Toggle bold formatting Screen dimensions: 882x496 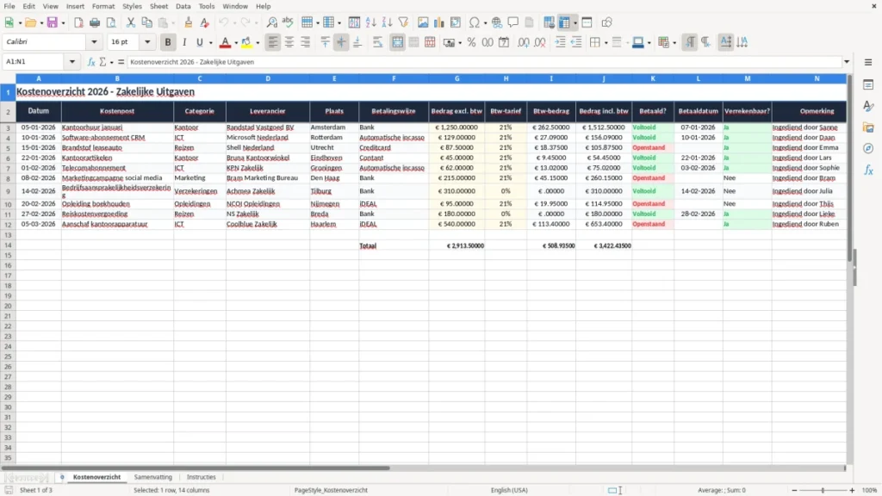(168, 42)
